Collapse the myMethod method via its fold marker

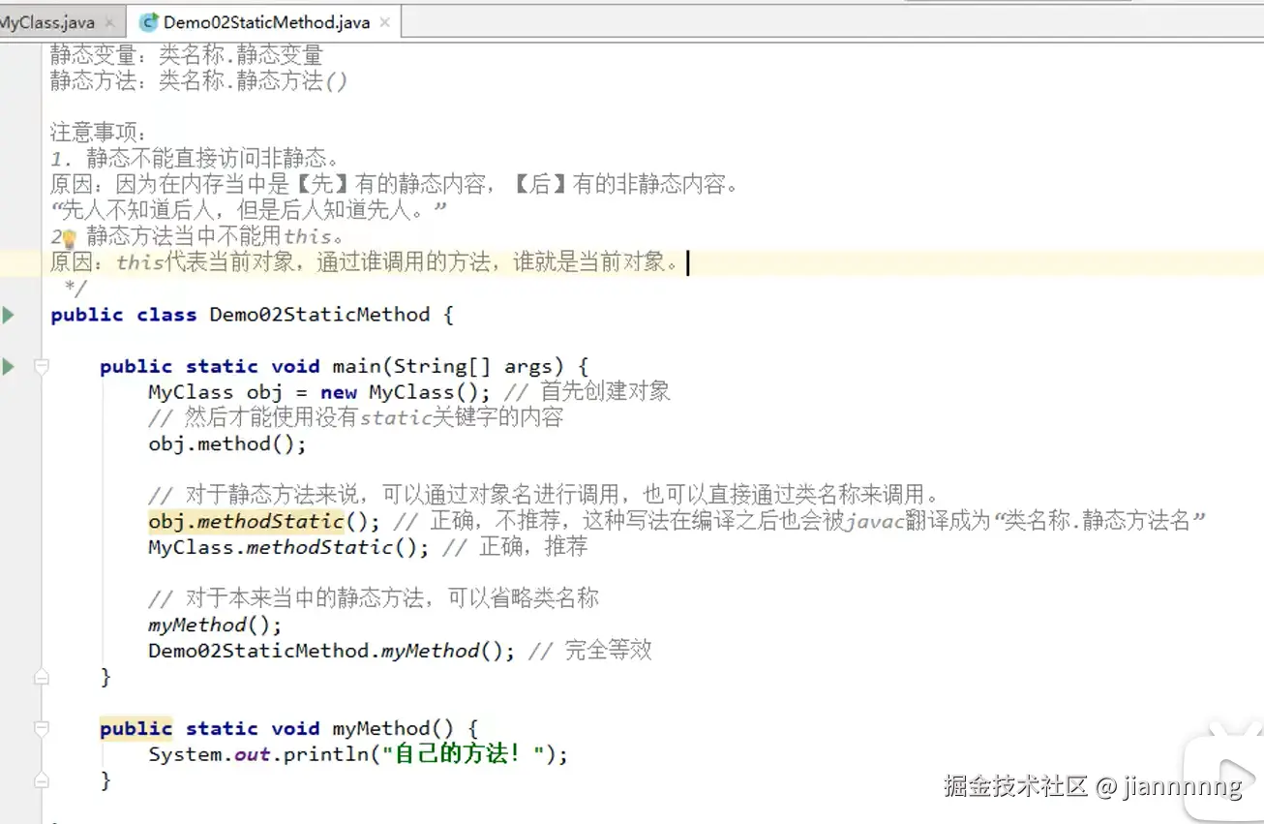(41, 728)
